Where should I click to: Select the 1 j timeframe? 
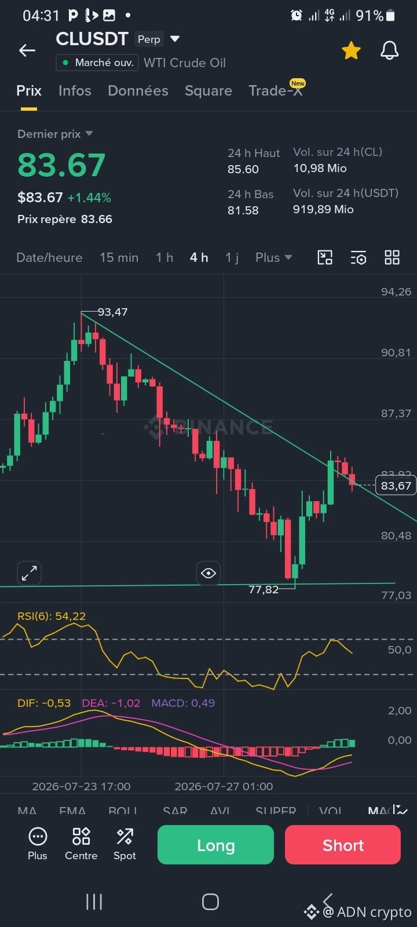[232, 257]
